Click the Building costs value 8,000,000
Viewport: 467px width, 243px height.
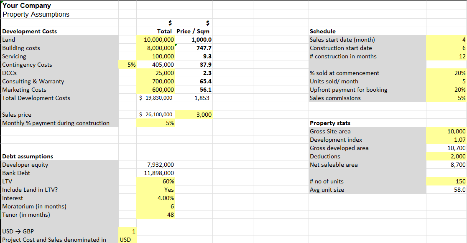pyautogui.click(x=156, y=48)
